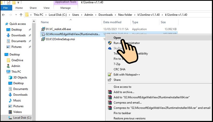Open Music folder icon in navigation pane
The width and height of the screenshot is (213, 122).
[10, 100]
